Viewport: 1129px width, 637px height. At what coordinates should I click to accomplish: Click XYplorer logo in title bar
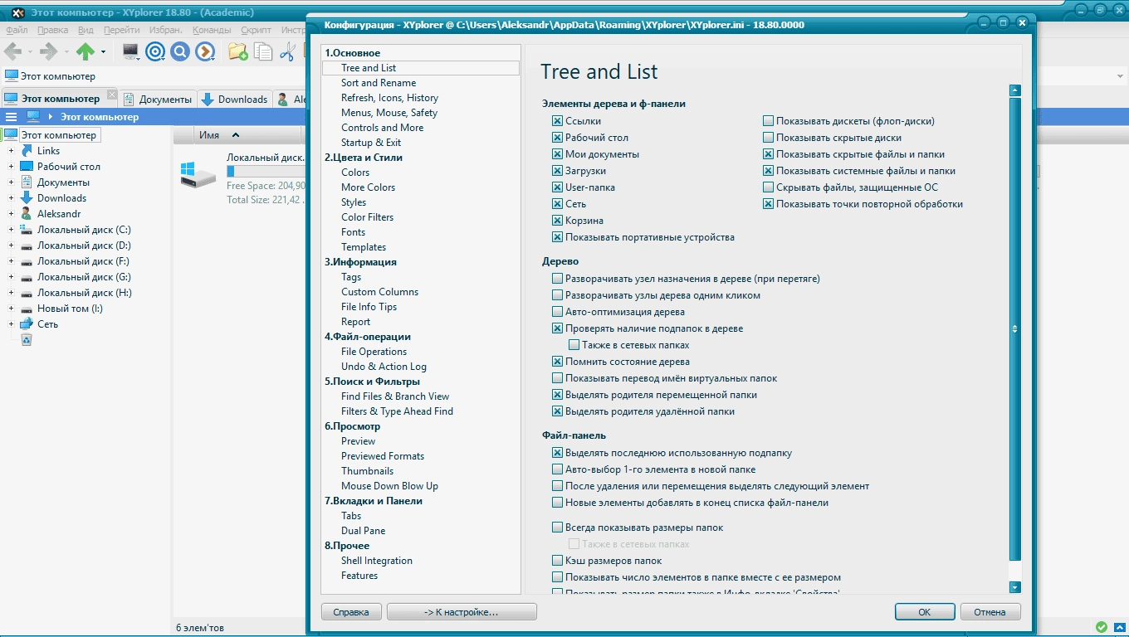point(17,12)
